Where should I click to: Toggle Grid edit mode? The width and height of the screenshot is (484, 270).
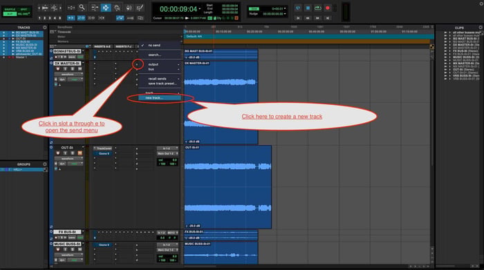click(x=23, y=14)
